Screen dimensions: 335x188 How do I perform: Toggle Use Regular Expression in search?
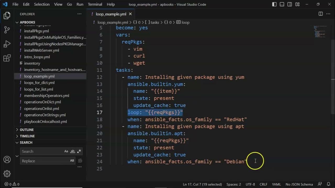79,151
